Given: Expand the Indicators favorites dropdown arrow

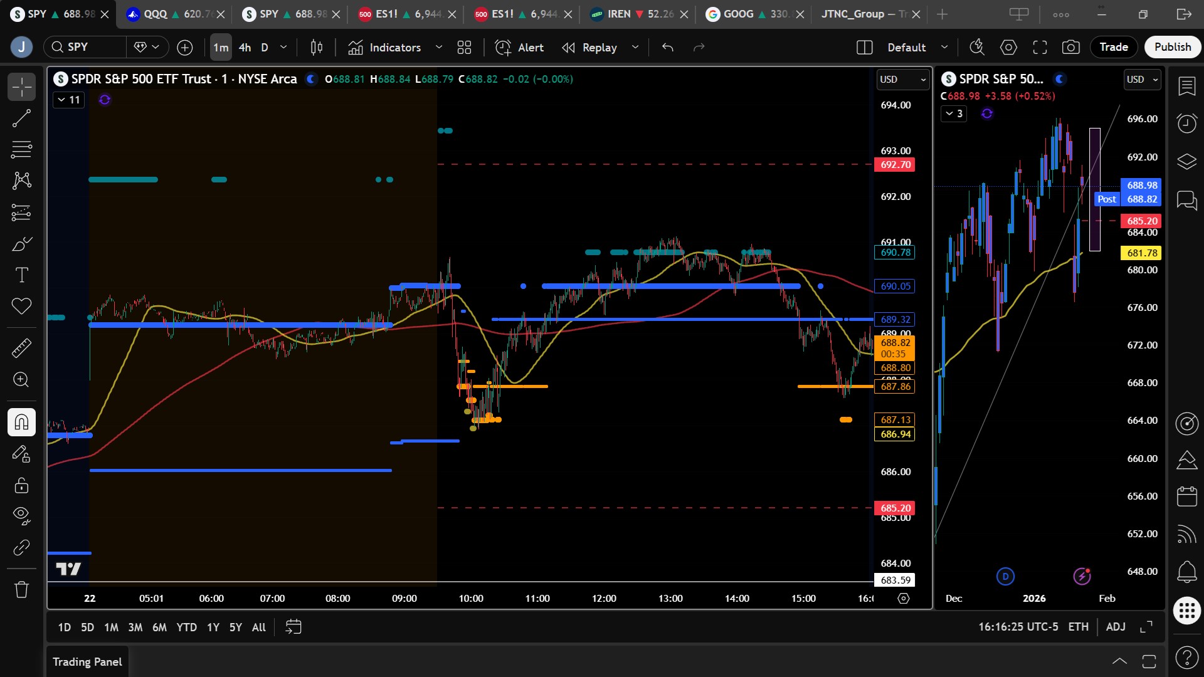Looking at the screenshot, I should pos(439,47).
